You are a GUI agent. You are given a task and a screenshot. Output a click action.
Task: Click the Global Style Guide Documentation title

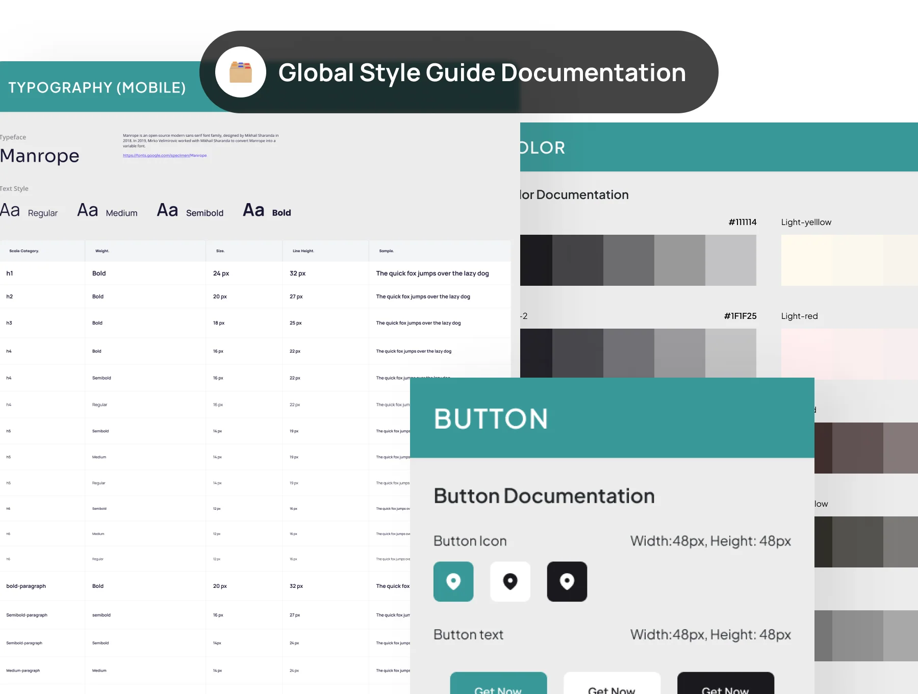(482, 72)
